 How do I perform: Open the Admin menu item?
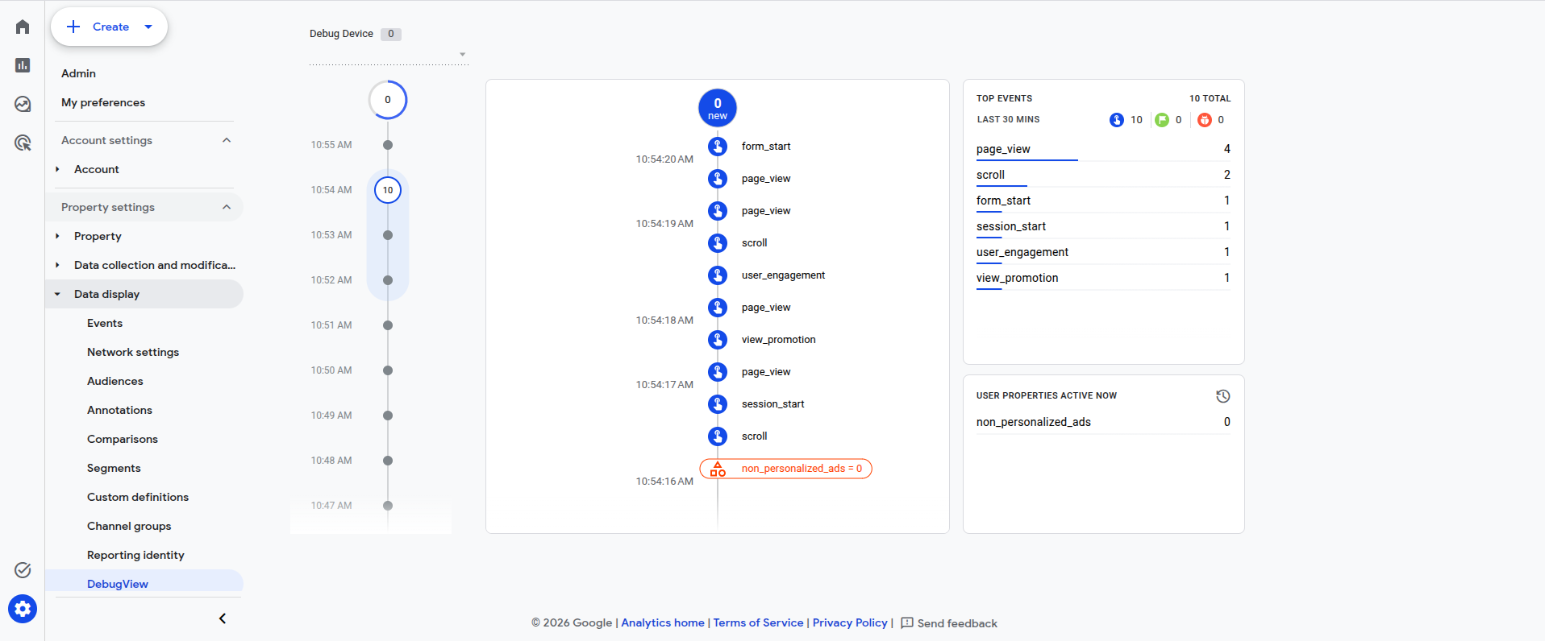coord(78,73)
